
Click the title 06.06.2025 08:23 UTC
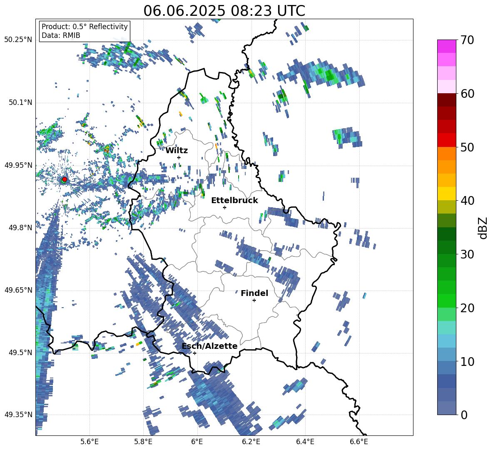224,11
